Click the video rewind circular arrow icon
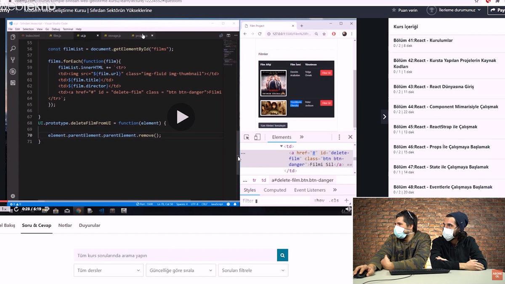This screenshot has width=505, height=284. pos(16,209)
